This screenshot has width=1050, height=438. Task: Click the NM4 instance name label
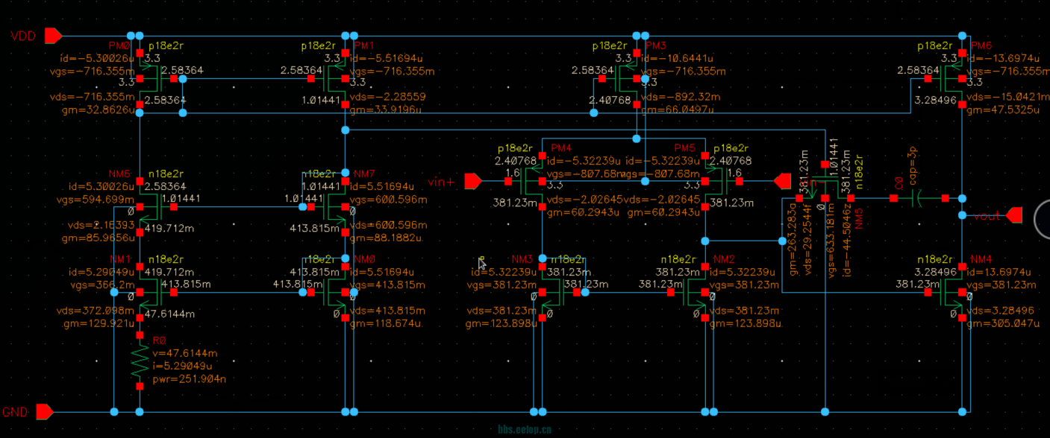coord(981,258)
